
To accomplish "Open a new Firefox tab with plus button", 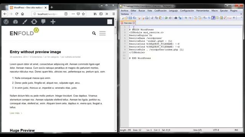I will (x=52, y=7).
